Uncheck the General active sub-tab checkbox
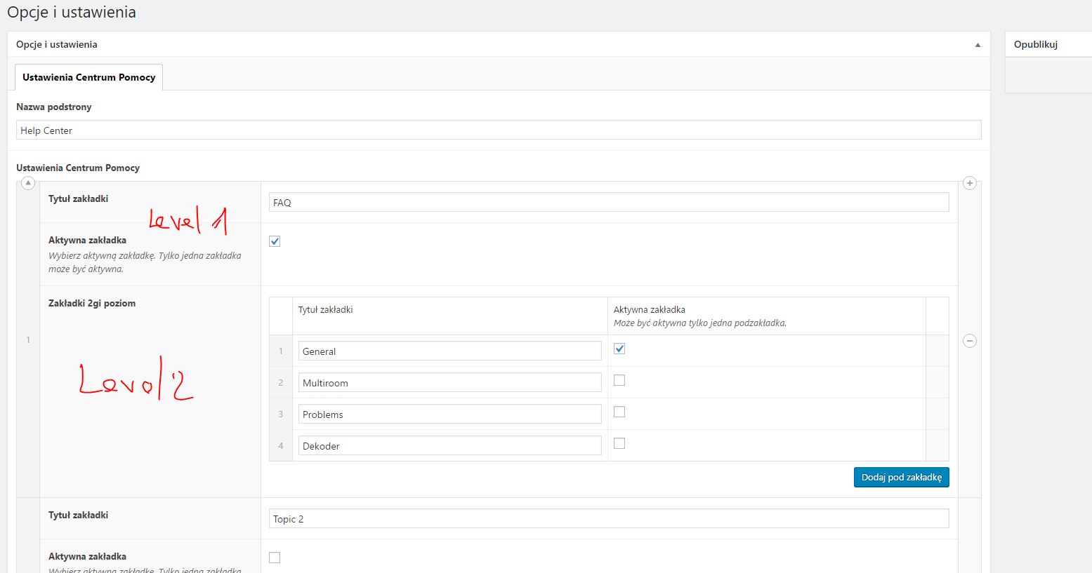Image resolution: width=1092 pixels, height=573 pixels. [619, 349]
